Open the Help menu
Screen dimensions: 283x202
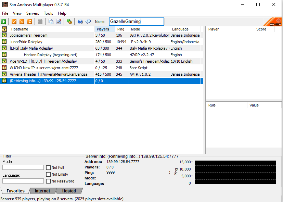click(x=62, y=13)
